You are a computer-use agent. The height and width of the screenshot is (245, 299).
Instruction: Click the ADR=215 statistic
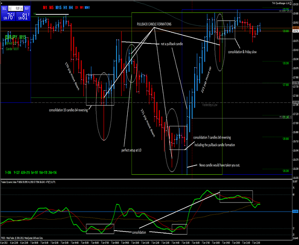pos(25,173)
